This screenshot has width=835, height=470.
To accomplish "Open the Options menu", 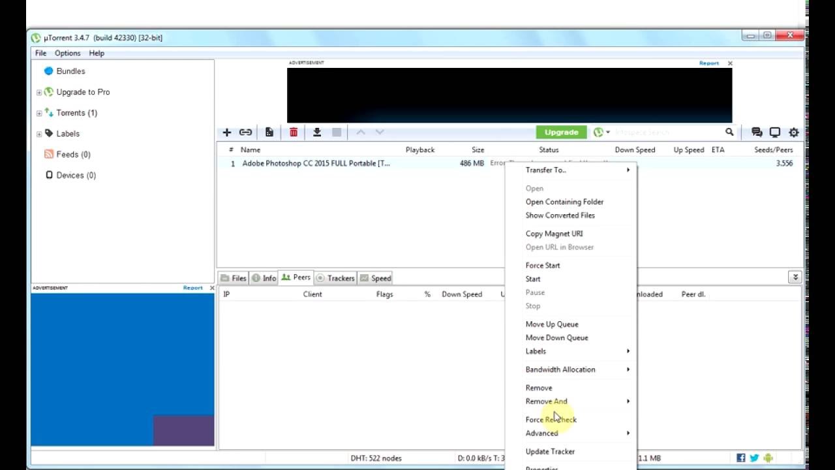I will tap(67, 53).
